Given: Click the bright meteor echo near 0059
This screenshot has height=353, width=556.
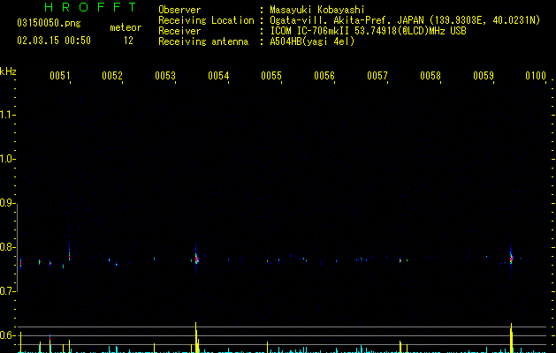Looking at the screenshot, I should point(511,258).
